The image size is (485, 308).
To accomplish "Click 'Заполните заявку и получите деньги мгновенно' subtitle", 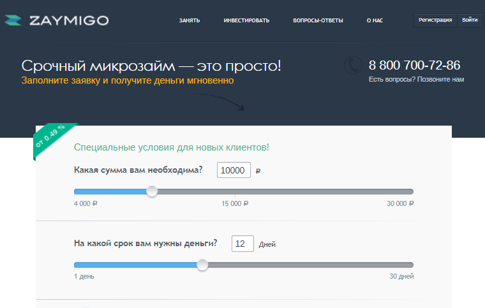I will [x=128, y=80].
